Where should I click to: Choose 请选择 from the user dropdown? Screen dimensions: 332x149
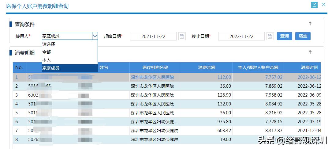pos(70,44)
